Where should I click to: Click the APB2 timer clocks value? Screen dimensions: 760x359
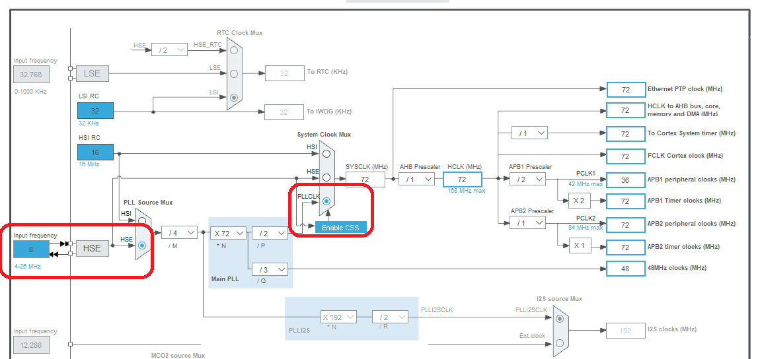coord(626,247)
